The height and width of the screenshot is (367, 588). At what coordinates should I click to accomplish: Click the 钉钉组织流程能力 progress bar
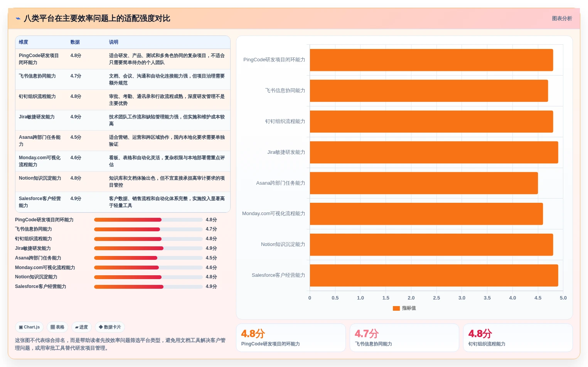pyautogui.click(x=148, y=239)
